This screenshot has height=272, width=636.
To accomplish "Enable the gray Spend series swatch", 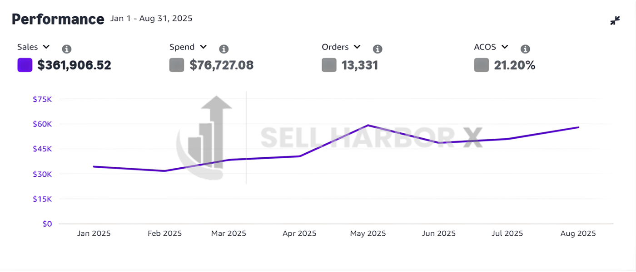I will pyautogui.click(x=177, y=65).
